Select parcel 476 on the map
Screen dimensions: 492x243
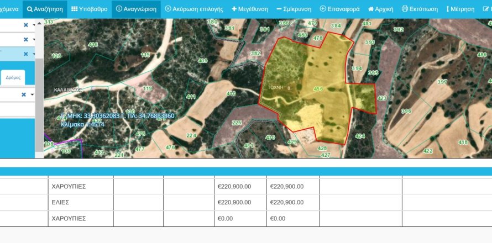[x=170, y=147]
